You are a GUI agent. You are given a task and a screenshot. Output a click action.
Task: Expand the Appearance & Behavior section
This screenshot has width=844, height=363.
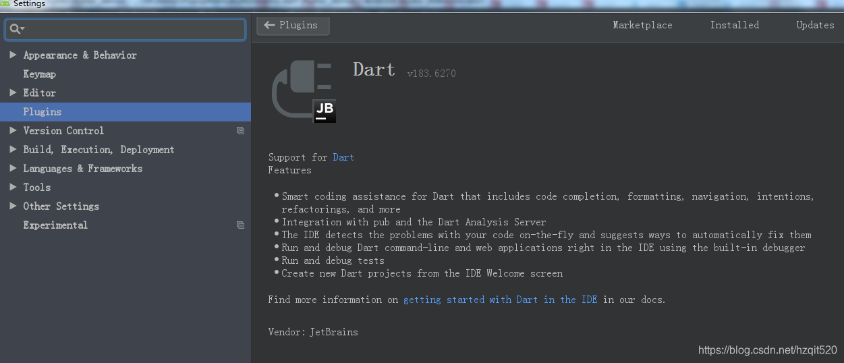pos(13,55)
